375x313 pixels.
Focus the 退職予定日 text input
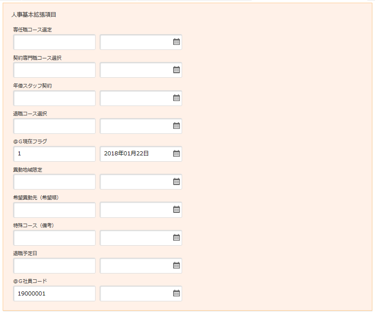[54, 265]
